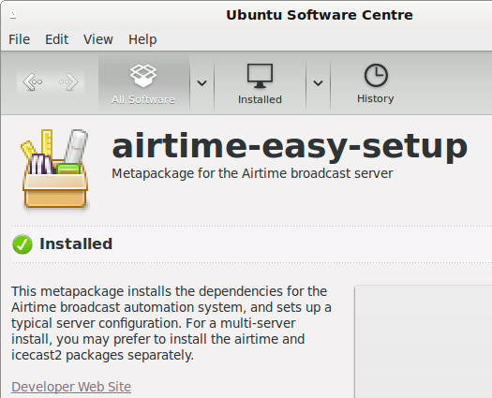Follow the Developer Web Site link
492x398 pixels.
click(71, 387)
